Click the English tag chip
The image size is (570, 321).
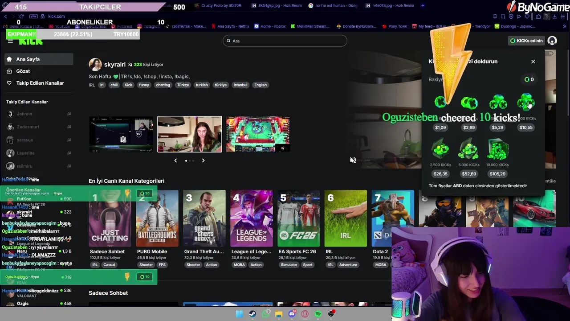(261, 85)
